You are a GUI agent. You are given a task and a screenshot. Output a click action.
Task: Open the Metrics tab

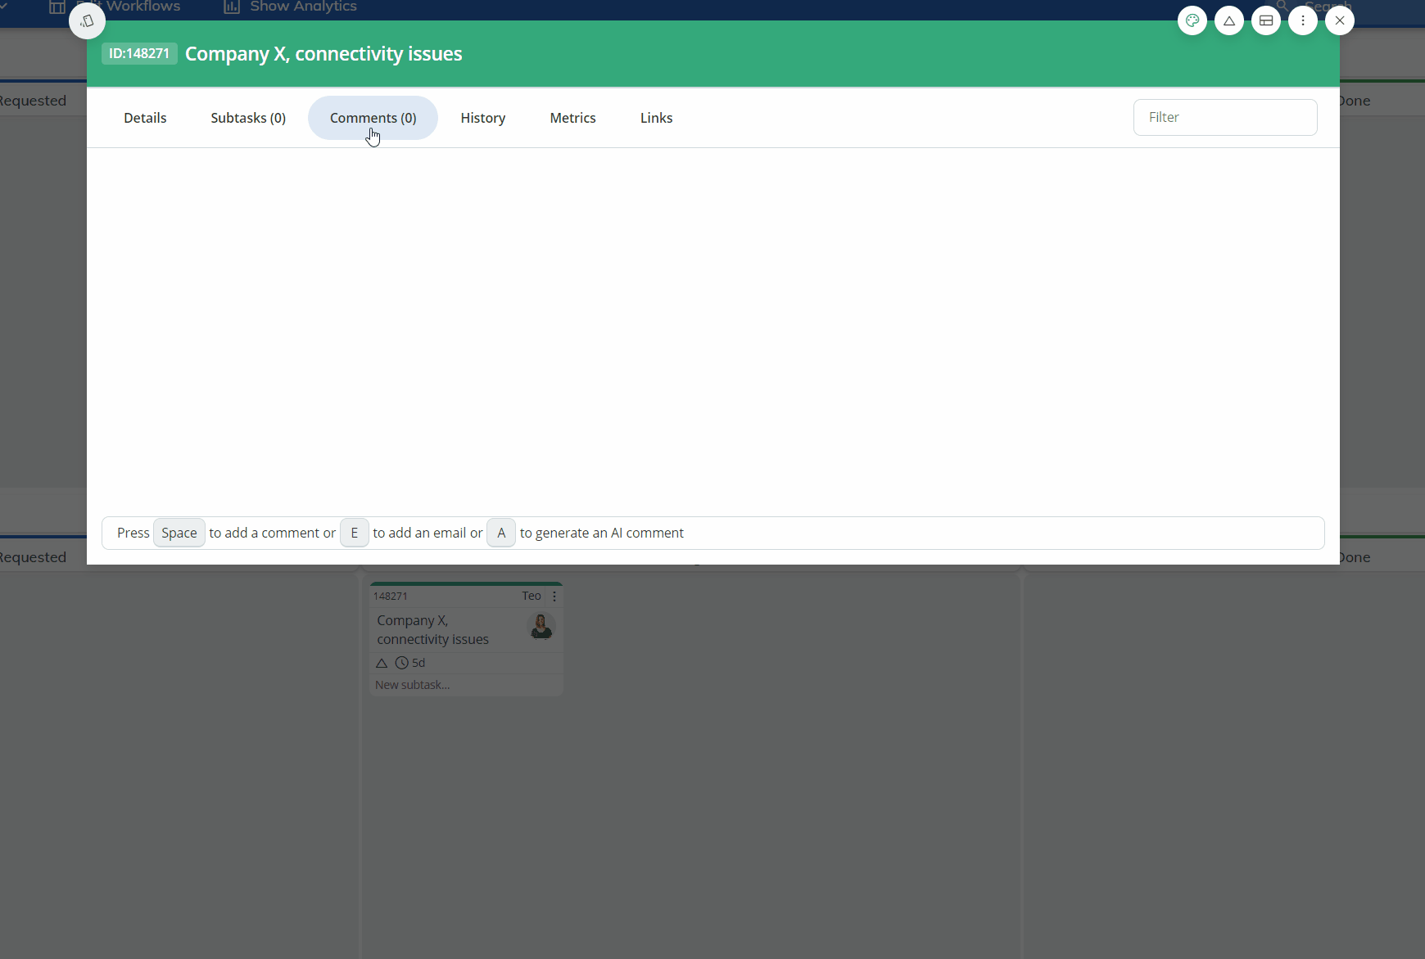572,118
